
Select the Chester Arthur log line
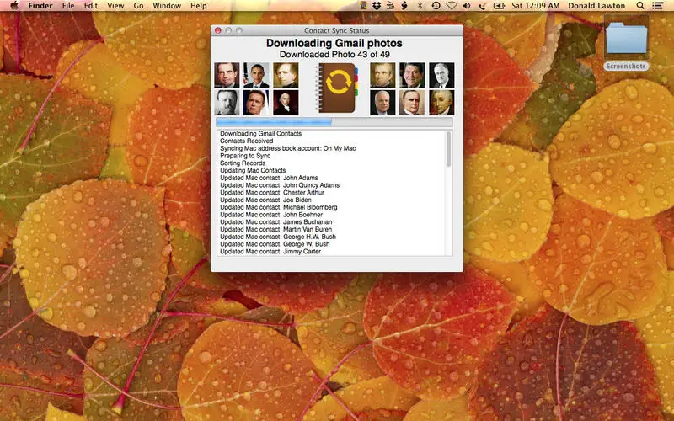271,193
